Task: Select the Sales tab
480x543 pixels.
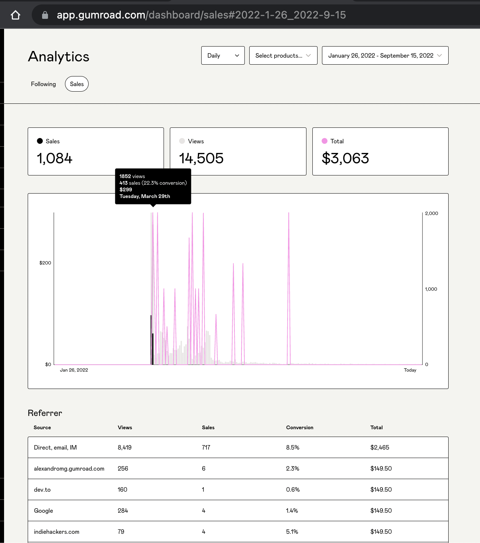Action: [77, 84]
